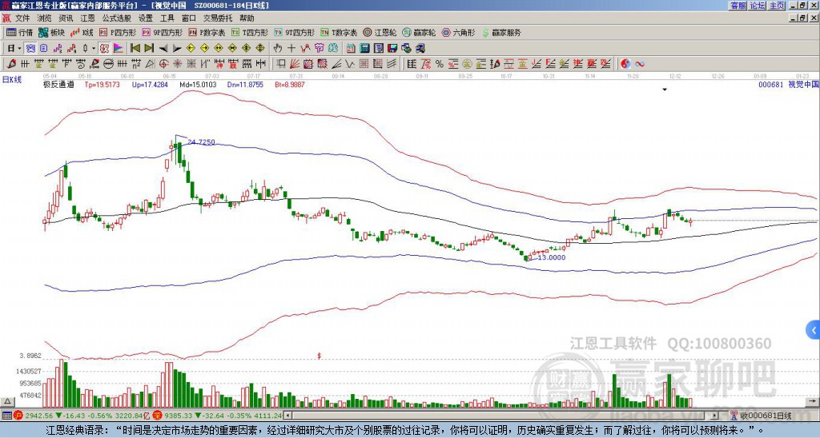Open the 六角形 hexagon tool
The image size is (820, 438).
pyautogui.click(x=459, y=32)
